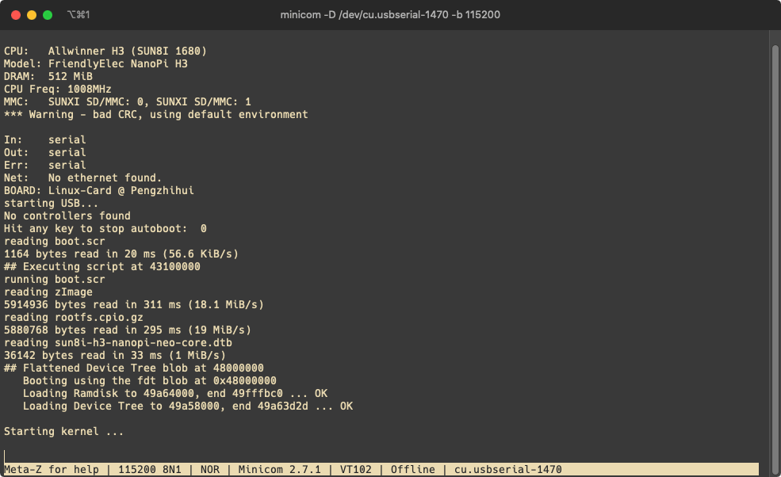Click the '5880768 bytes read in 295 ms' line

pyautogui.click(x=128, y=330)
